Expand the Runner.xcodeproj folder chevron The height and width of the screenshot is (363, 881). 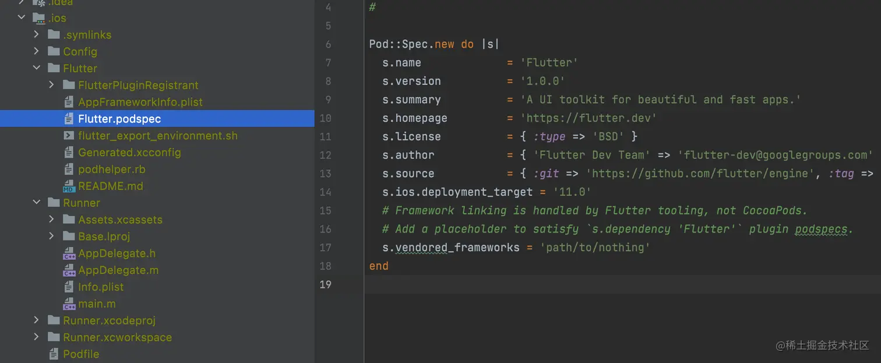pos(36,320)
